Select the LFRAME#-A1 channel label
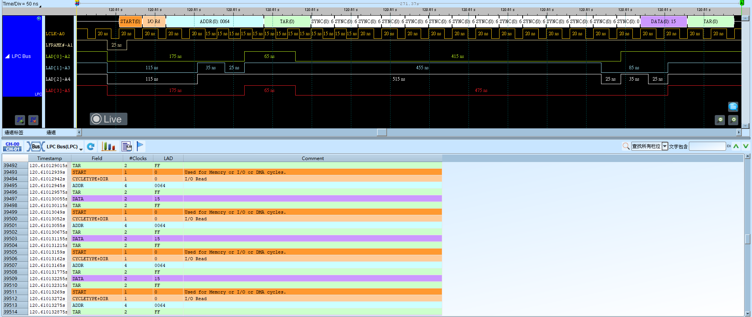 59,45
